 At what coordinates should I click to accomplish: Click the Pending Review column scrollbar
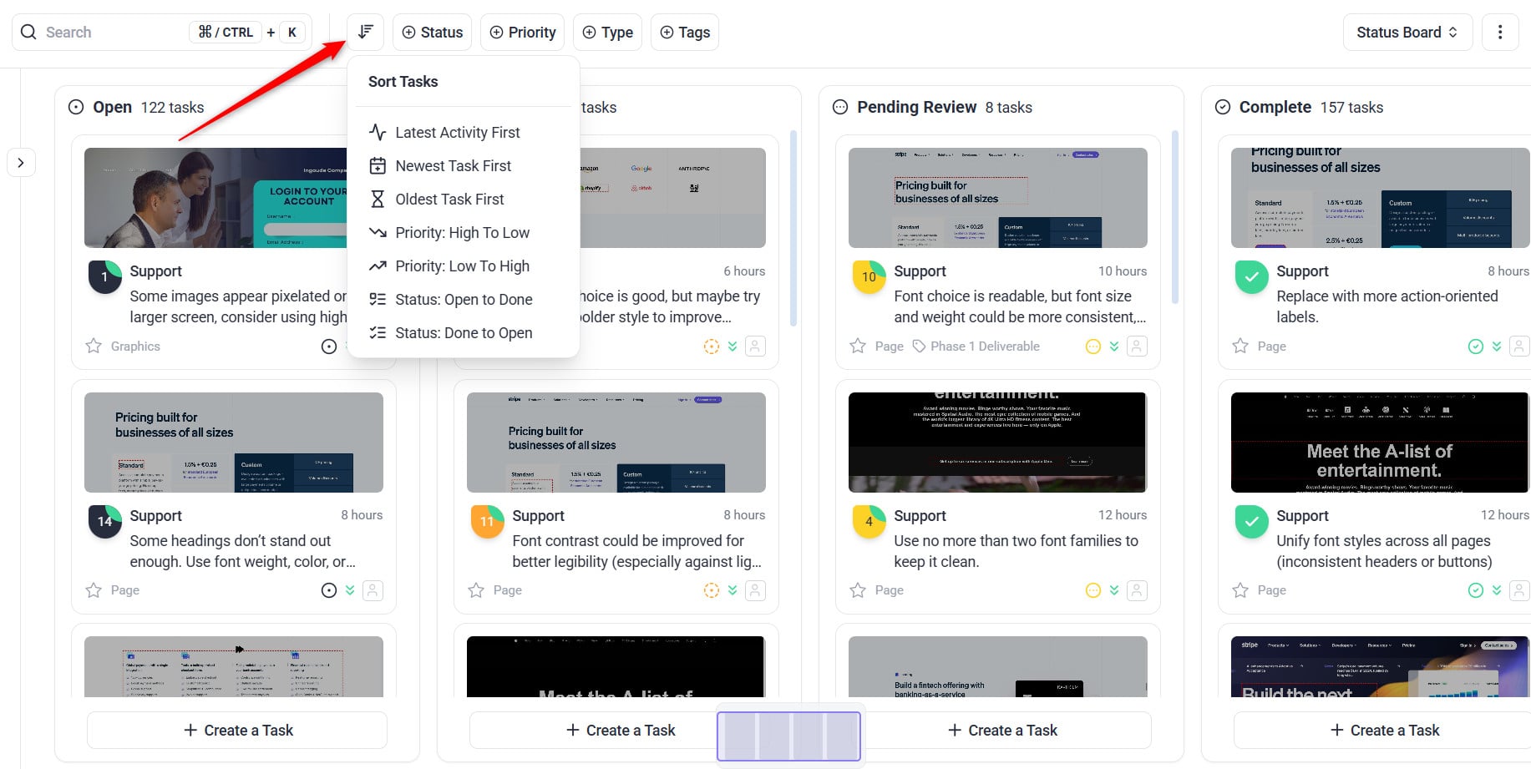click(x=1174, y=217)
